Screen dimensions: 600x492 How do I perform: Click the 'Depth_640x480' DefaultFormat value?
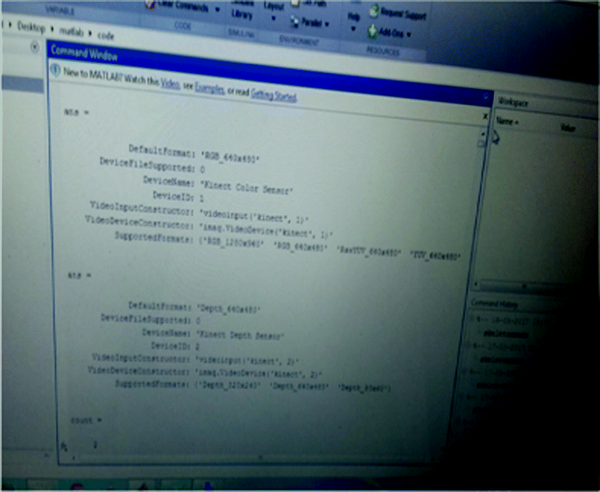click(229, 308)
